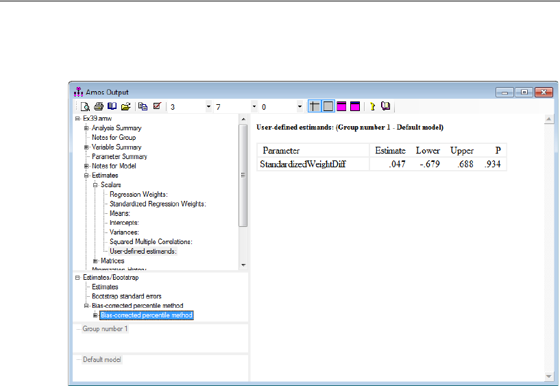Select Group number 1 in the groups panel
Image resolution: width=560 pixels, height=386 pixels.
tap(105, 329)
